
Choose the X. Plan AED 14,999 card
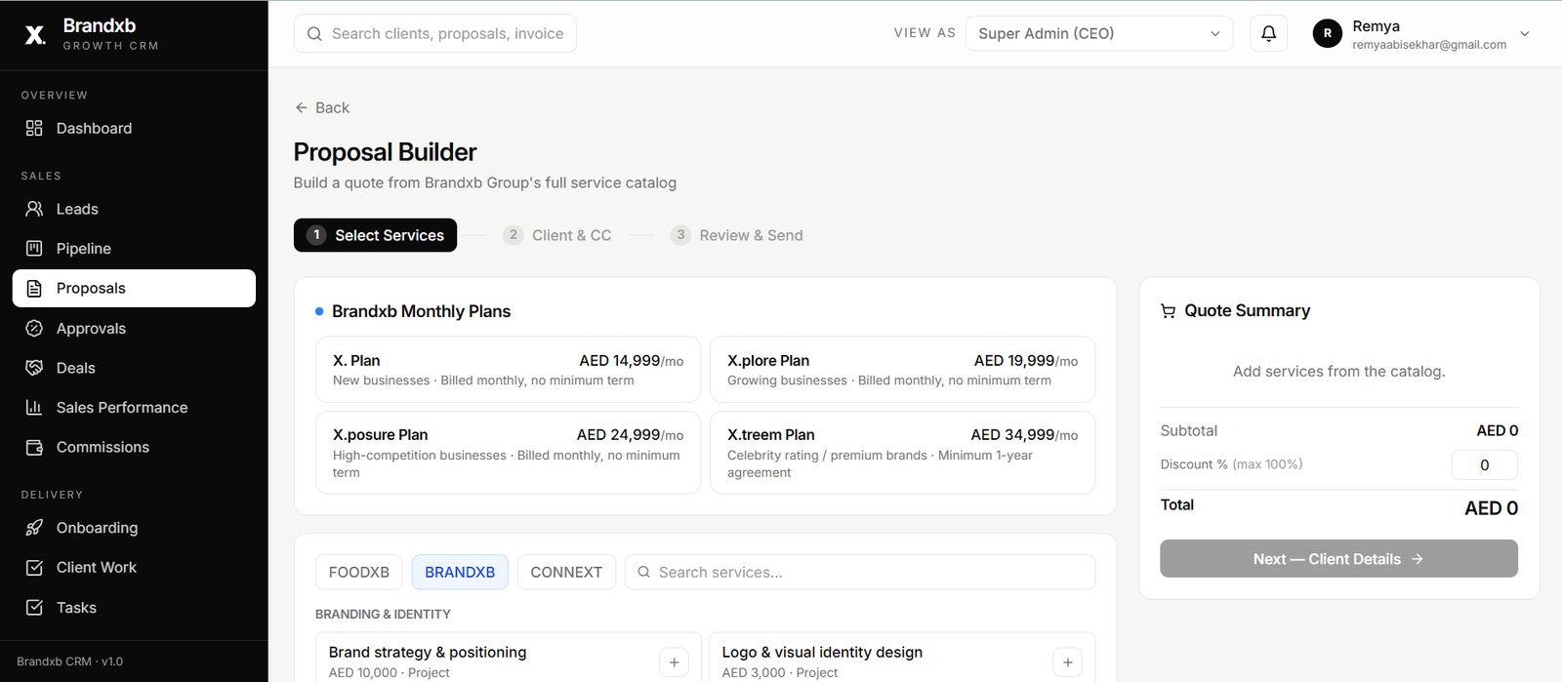pyautogui.click(x=508, y=370)
